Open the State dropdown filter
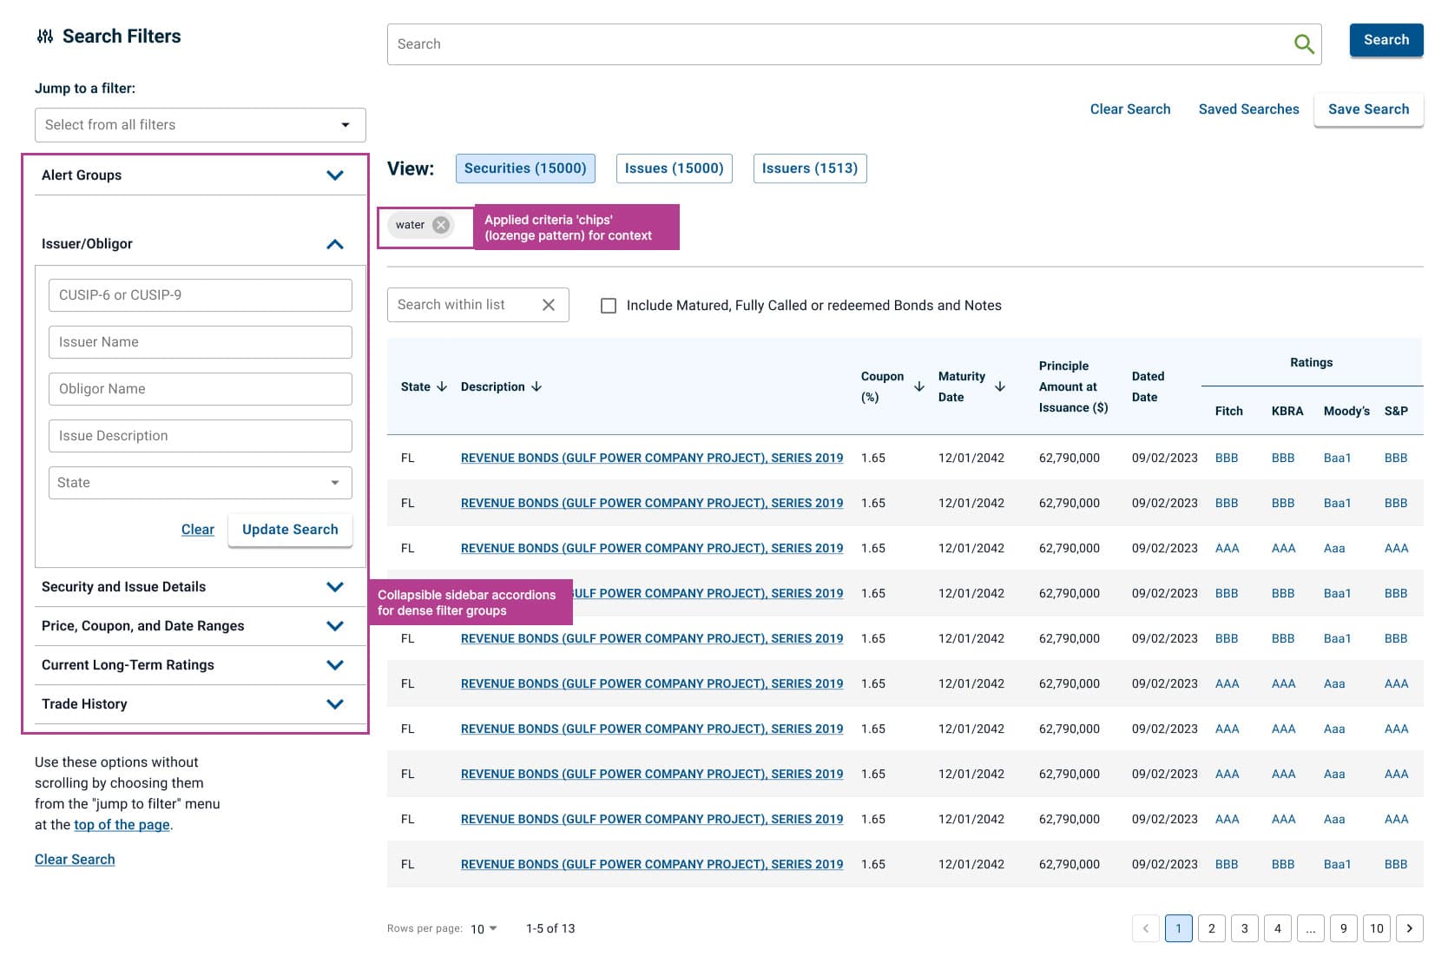The height and width of the screenshot is (963, 1448). coord(200,483)
